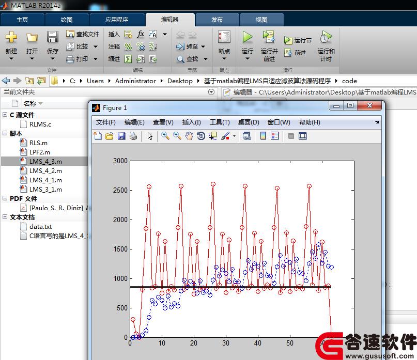Open the Breakpoints (断点) dropdown arrow
417x360 pixels.
click(224, 59)
